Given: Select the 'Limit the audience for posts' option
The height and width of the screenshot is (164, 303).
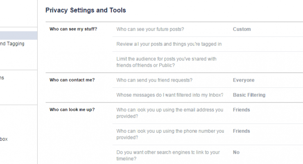Looking at the screenshot, I should [166, 62].
